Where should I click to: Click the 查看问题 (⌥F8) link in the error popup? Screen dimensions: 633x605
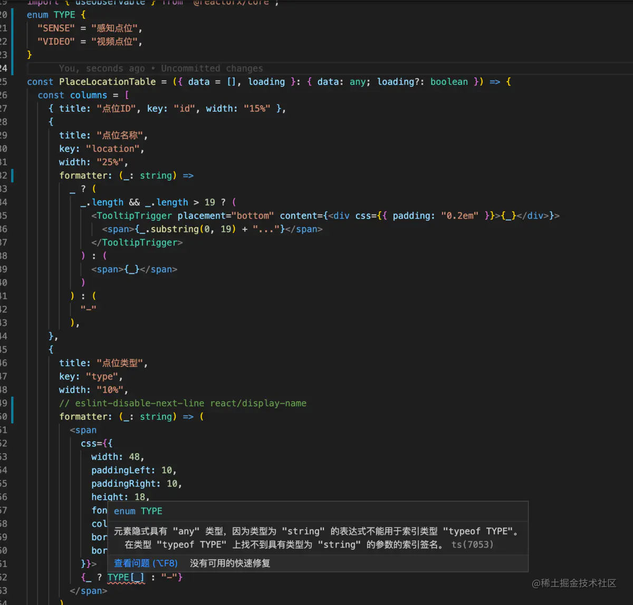point(146,563)
